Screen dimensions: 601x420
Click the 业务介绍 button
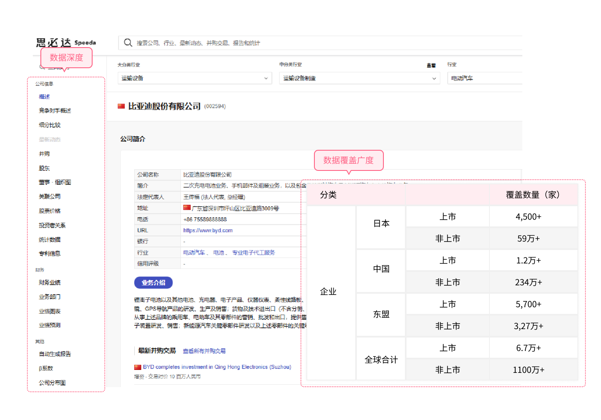pos(154,283)
